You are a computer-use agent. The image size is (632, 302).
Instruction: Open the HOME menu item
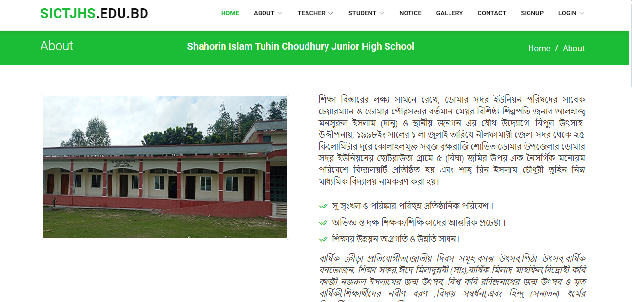pyautogui.click(x=230, y=13)
